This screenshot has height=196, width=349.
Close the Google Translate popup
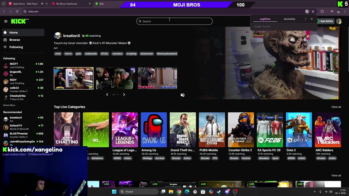[312, 19]
